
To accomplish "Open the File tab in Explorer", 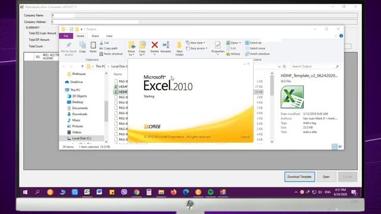I will 66,36.
